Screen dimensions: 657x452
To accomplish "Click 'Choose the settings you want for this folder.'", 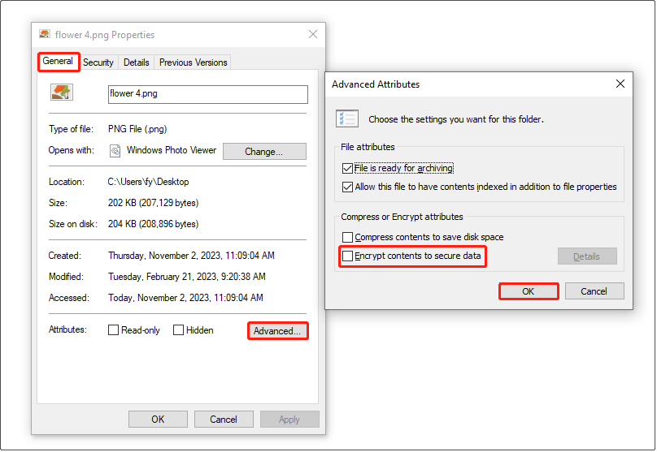I will tap(456, 119).
